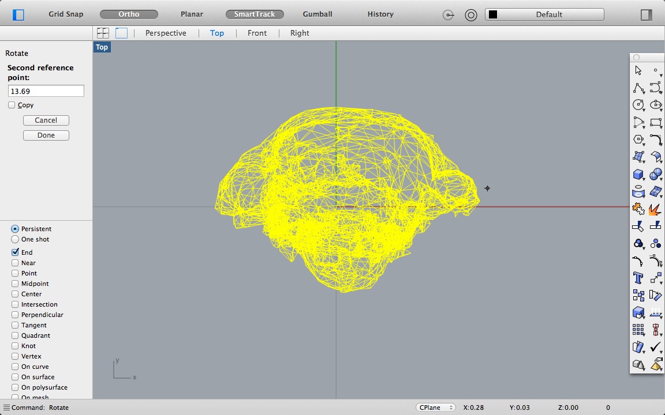
Task: Select the arrow selection tool
Action: [x=638, y=70]
